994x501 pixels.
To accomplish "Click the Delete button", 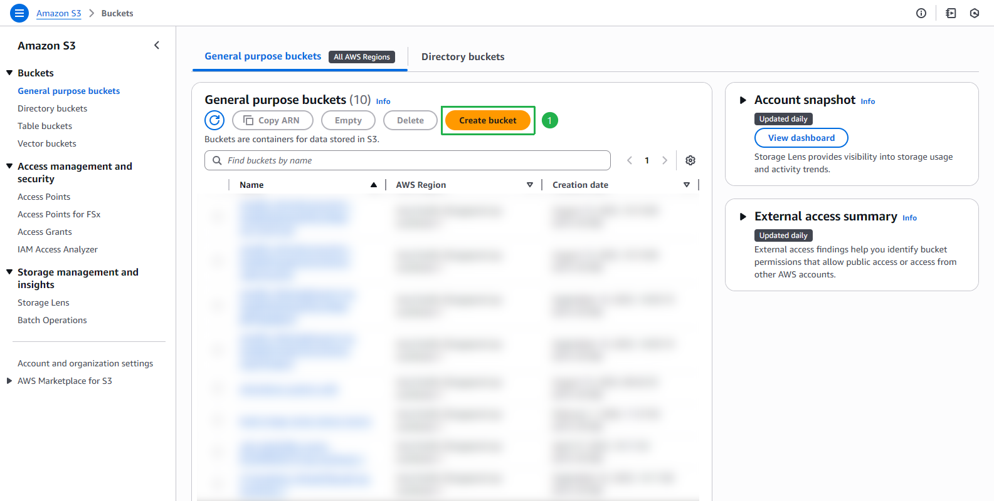I will [x=410, y=120].
